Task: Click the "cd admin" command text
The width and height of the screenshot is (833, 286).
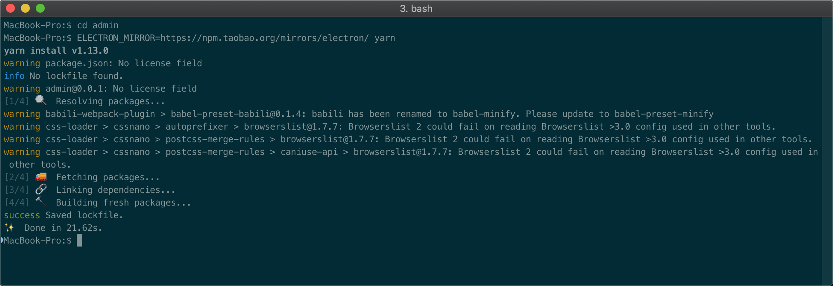Action: [98, 25]
